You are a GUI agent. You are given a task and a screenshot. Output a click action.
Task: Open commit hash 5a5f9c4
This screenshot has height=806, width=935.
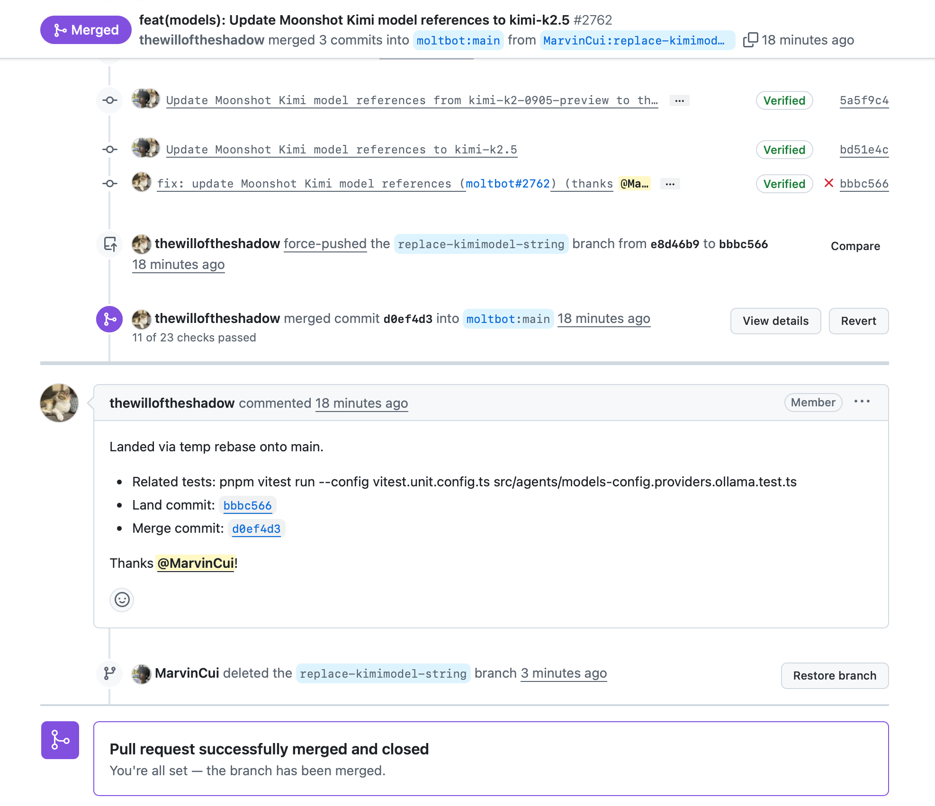(864, 100)
